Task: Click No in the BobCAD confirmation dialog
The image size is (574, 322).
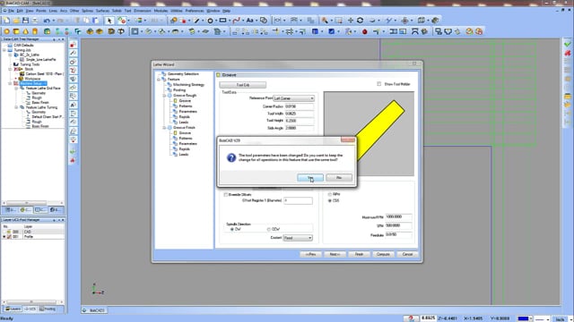Action: (339, 177)
